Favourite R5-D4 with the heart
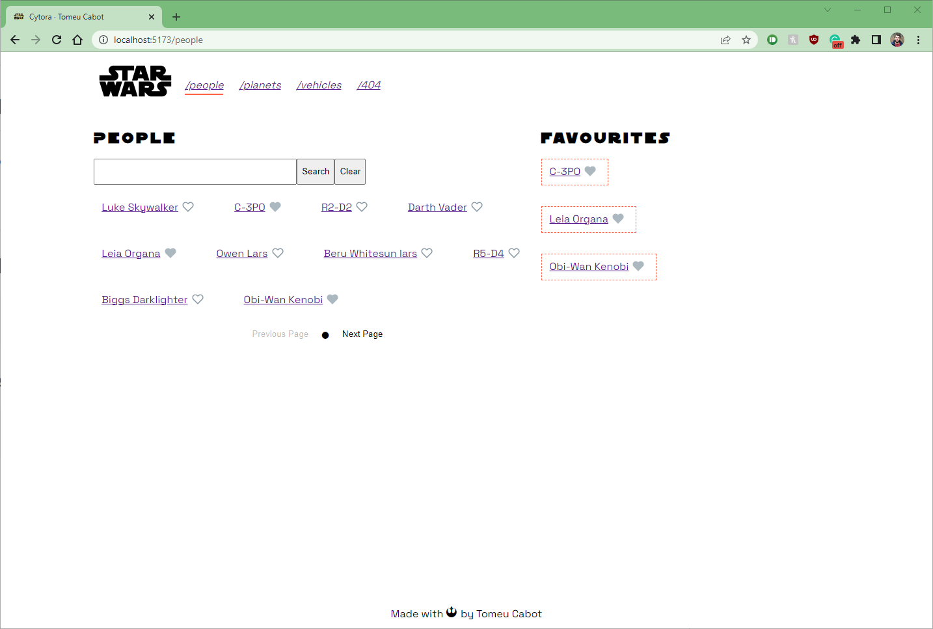This screenshot has width=933, height=629. [514, 253]
